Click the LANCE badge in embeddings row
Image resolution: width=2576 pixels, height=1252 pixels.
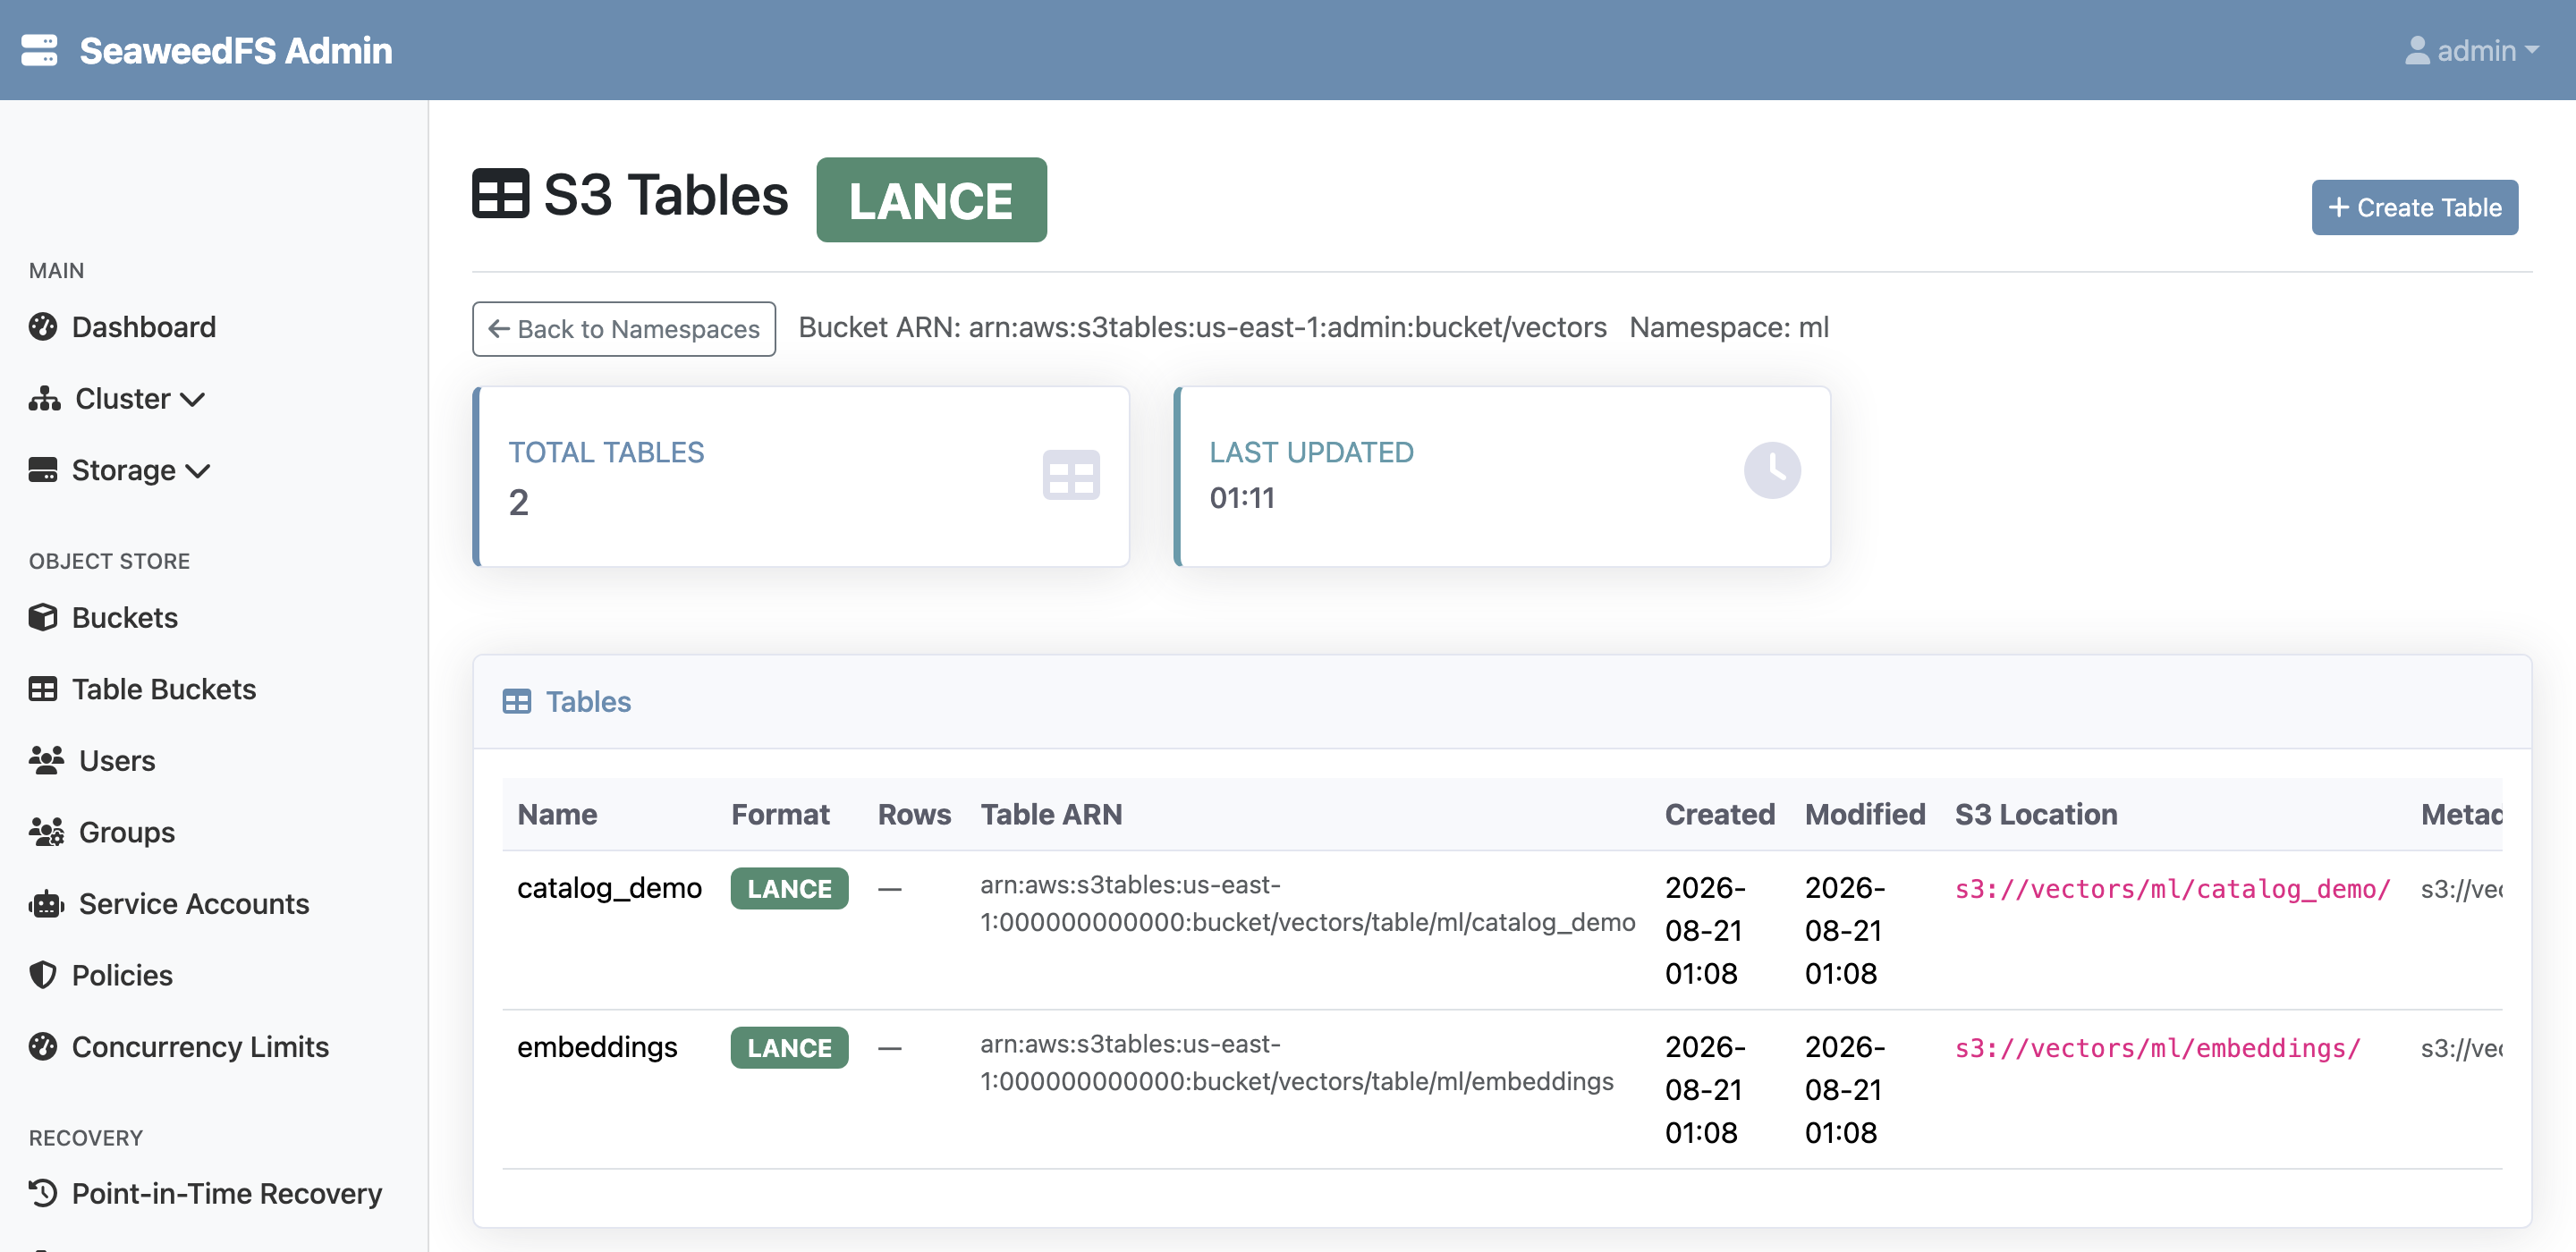tap(789, 1048)
